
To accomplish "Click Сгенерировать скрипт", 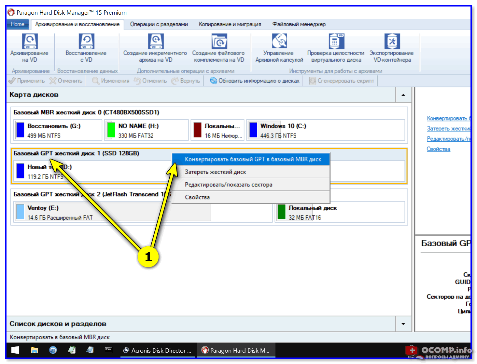I will click(342, 81).
